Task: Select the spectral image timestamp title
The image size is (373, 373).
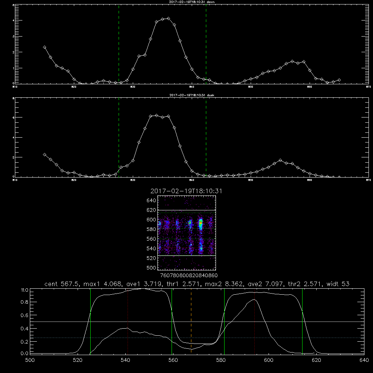Action: [x=186, y=191]
